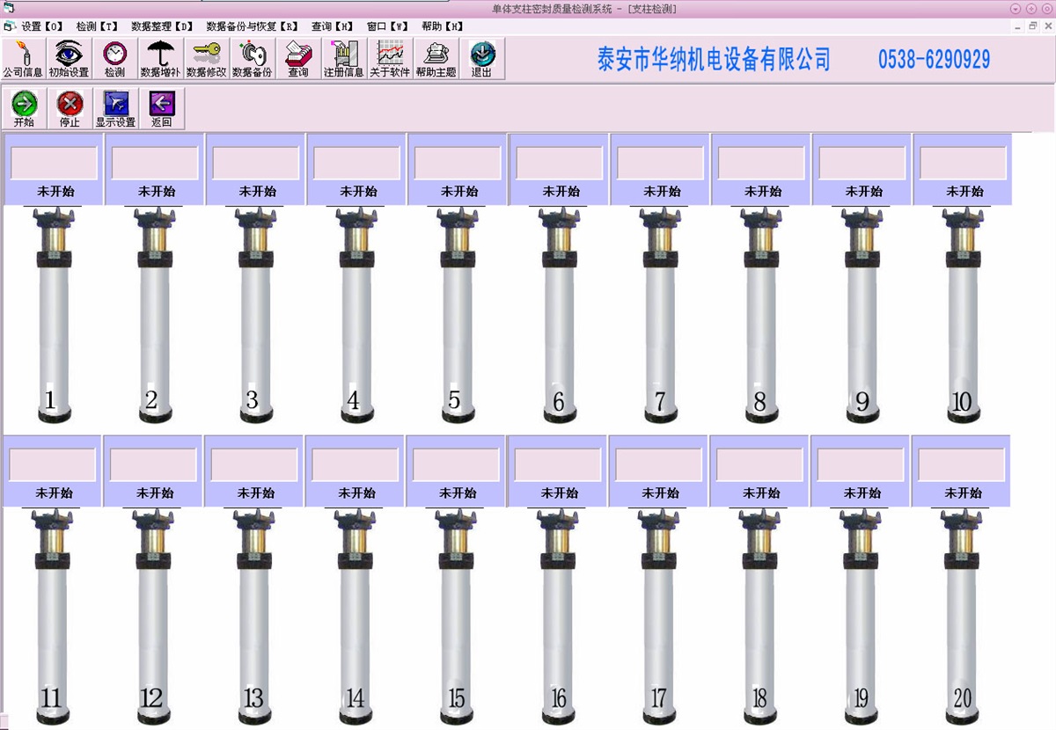
Task: Click the reading field above pillar 1
Action: [x=54, y=164]
